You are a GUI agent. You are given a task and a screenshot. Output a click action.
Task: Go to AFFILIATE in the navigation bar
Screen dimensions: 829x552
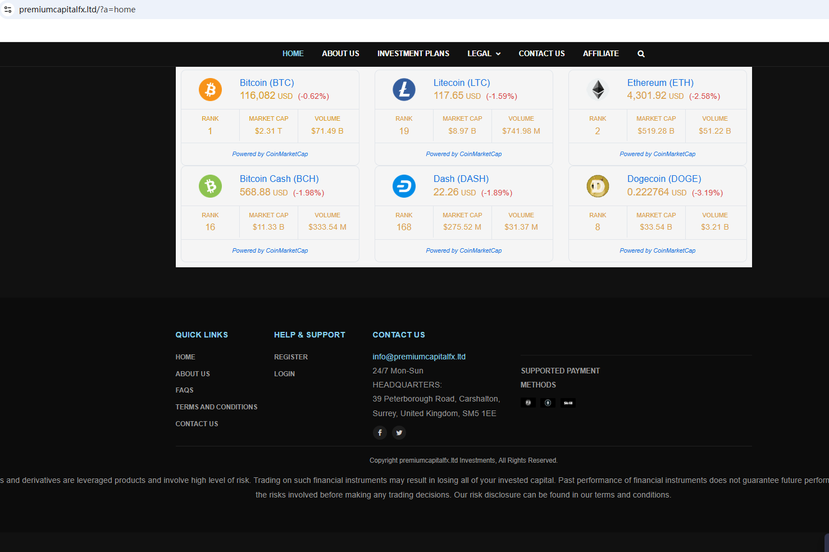pyautogui.click(x=600, y=54)
